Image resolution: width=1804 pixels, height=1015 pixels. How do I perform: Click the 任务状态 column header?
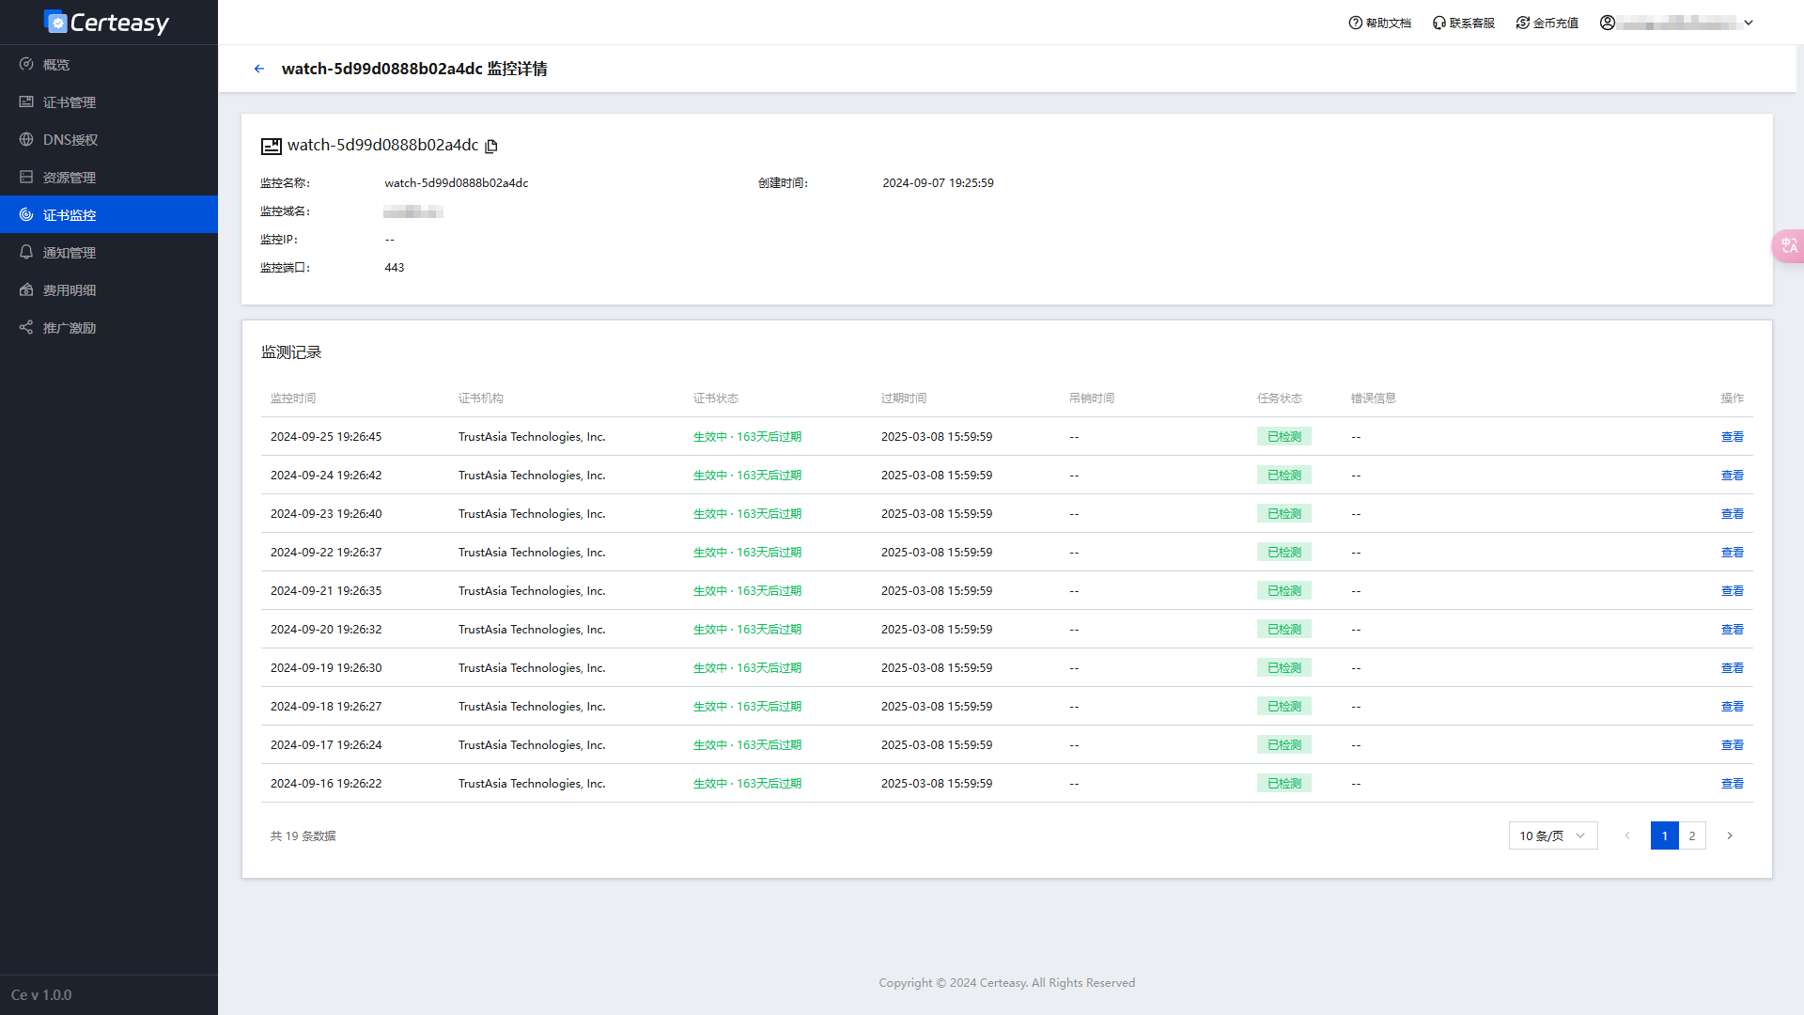[1280, 398]
